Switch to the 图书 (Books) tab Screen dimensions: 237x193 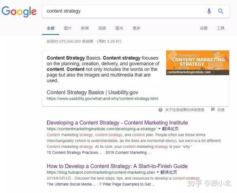[x=119, y=28]
